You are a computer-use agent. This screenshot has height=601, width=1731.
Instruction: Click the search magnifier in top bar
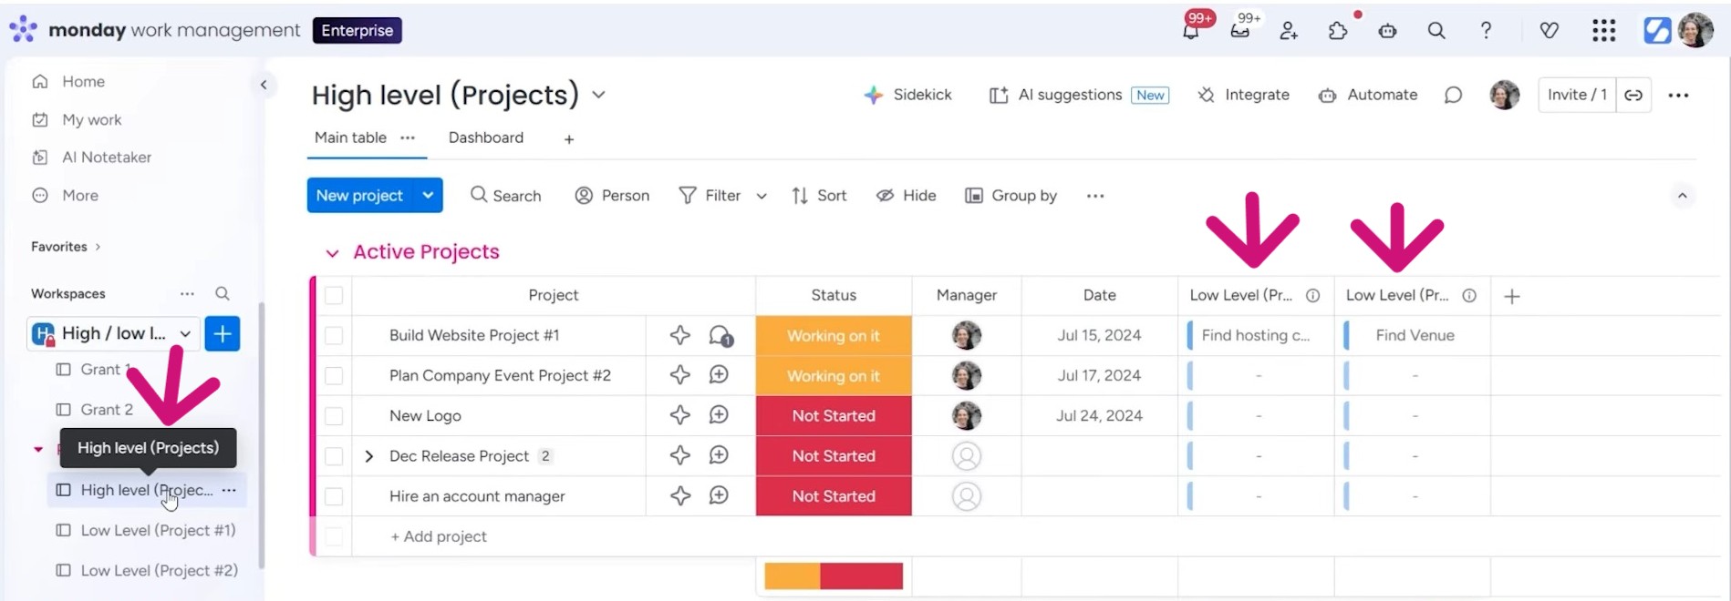1436,31
